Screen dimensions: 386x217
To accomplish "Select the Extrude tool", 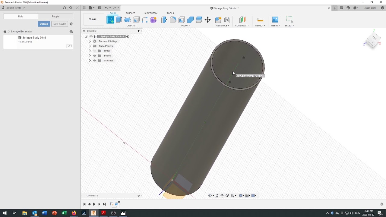I will tap(119, 20).
